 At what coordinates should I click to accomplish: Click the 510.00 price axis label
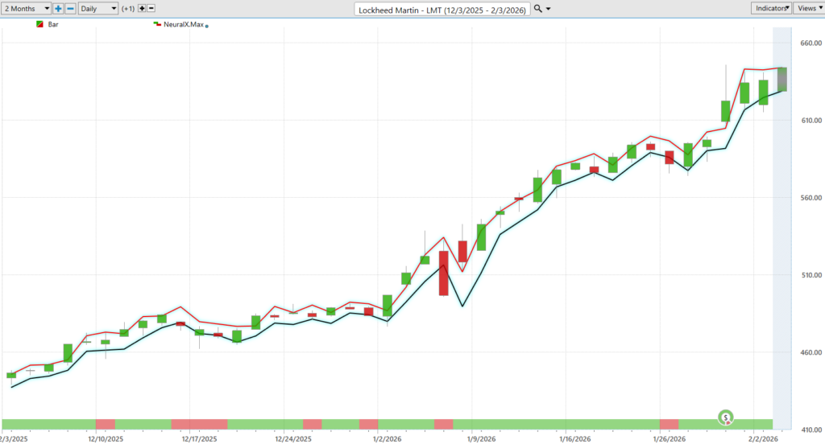click(810, 275)
